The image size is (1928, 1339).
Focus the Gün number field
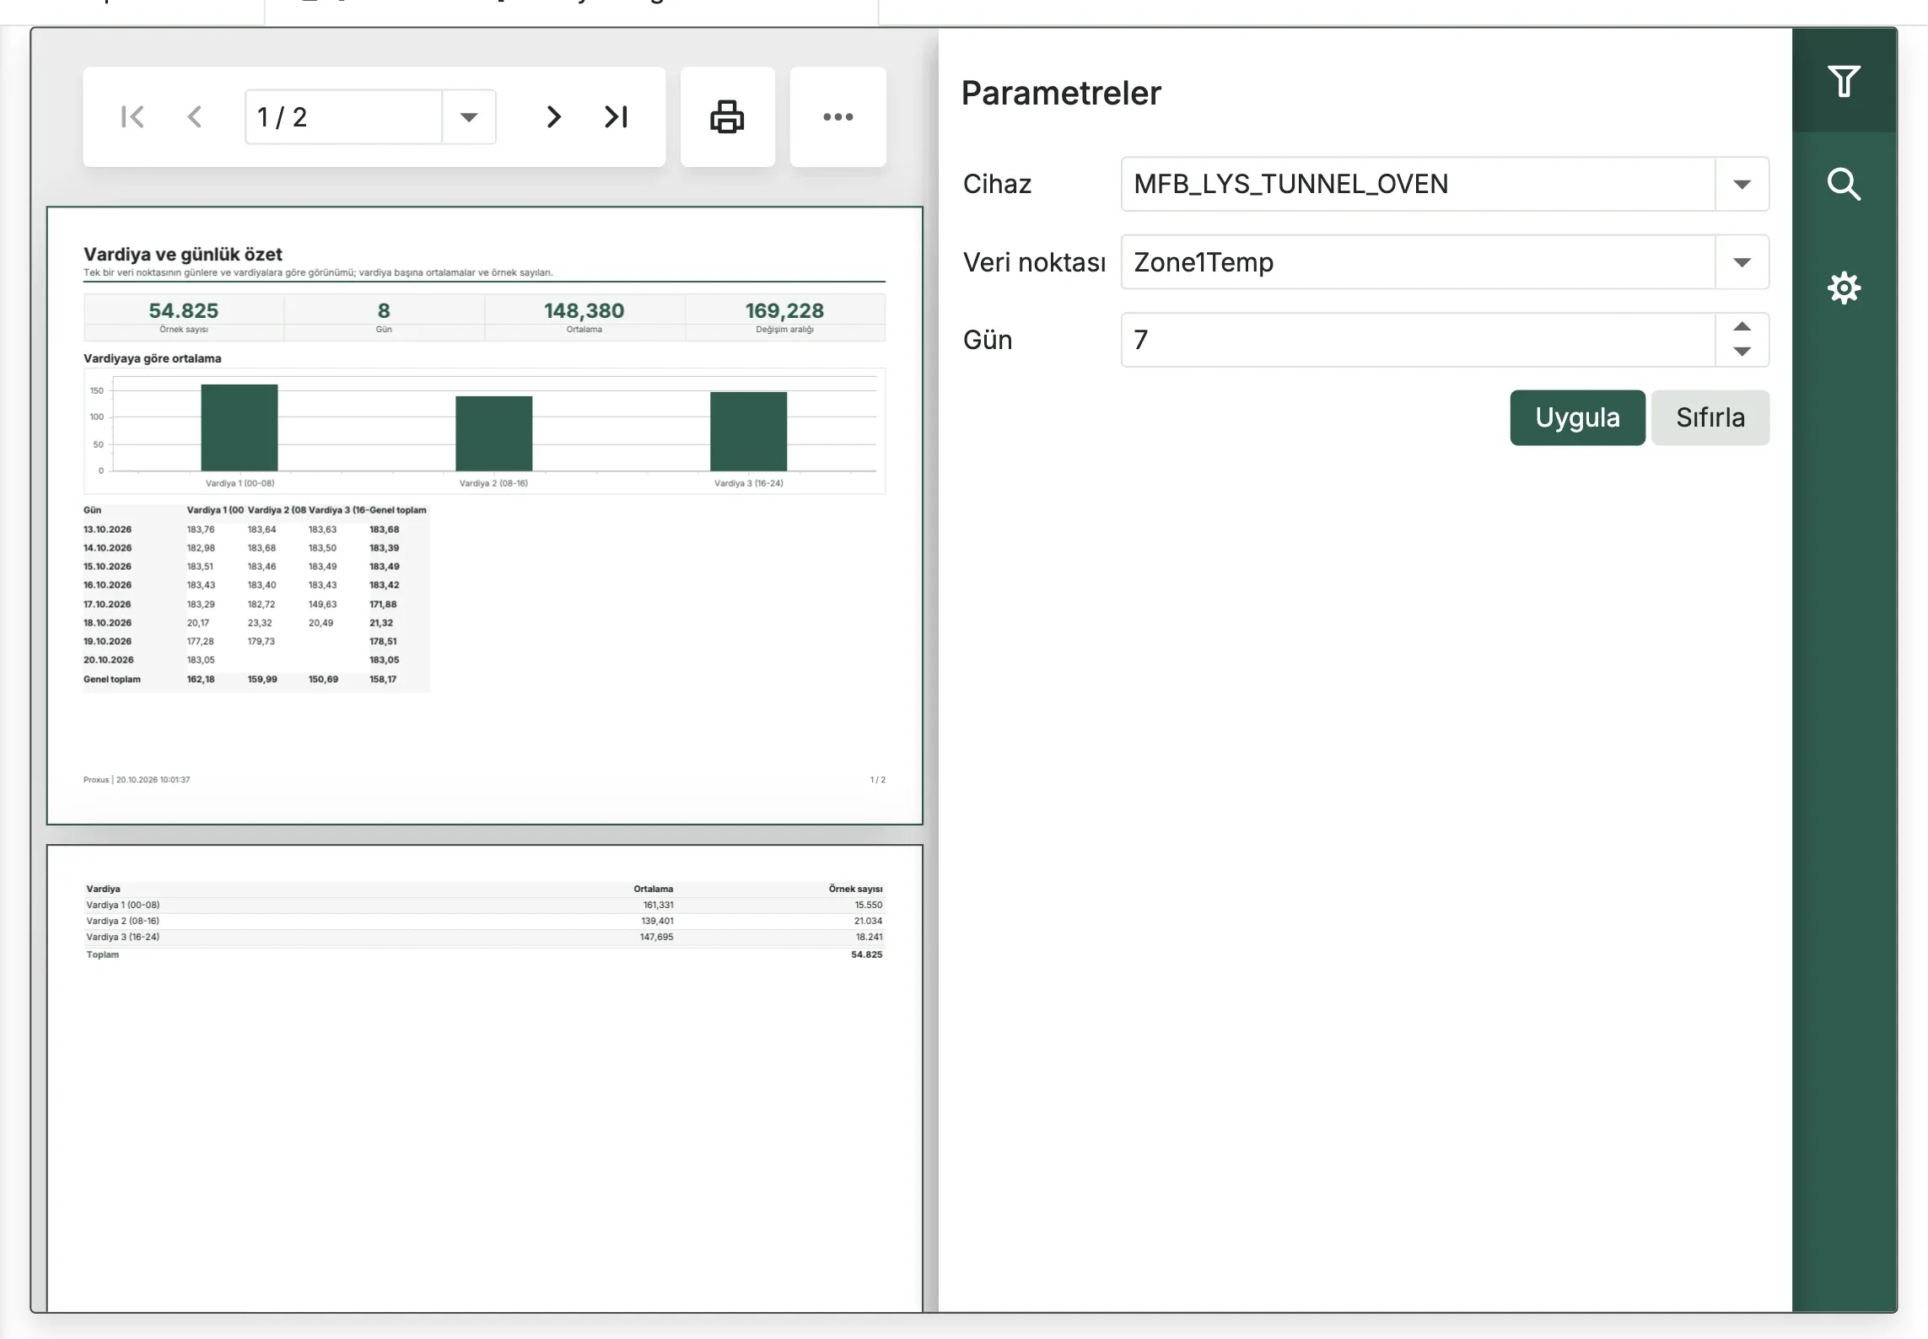pos(1419,340)
